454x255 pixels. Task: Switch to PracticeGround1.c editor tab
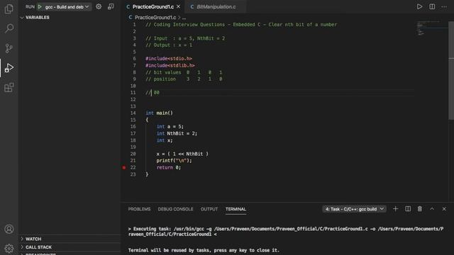pyautogui.click(x=153, y=6)
